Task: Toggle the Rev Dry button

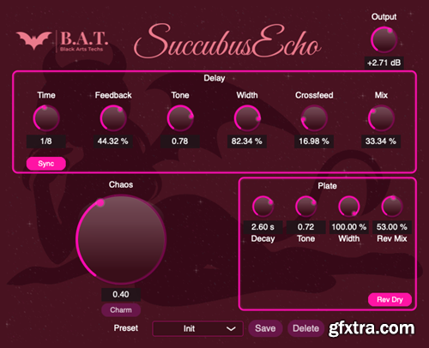Action: click(x=390, y=300)
